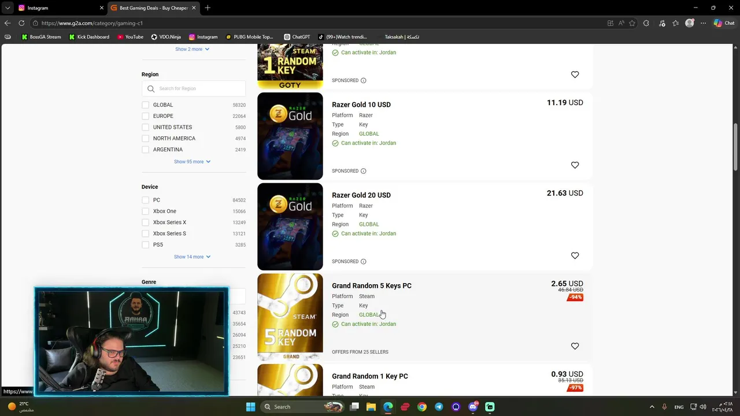Open Grand Random 5 Keys PC title
Screen dimensions: 740x416
[372, 286]
